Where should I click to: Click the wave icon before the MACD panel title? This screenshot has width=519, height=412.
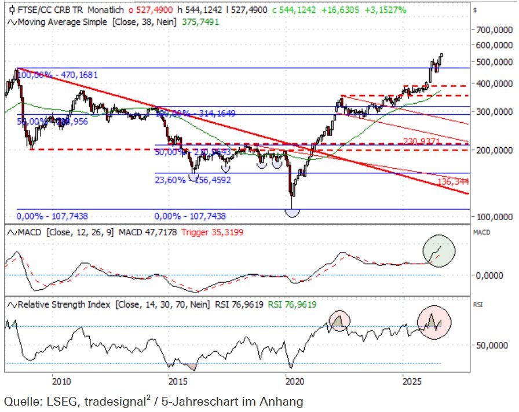click(12, 232)
